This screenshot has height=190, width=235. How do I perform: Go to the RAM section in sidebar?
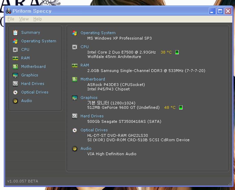tap(25, 58)
